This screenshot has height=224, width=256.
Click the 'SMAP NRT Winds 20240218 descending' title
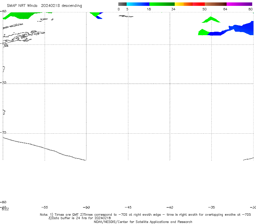click(x=44, y=6)
